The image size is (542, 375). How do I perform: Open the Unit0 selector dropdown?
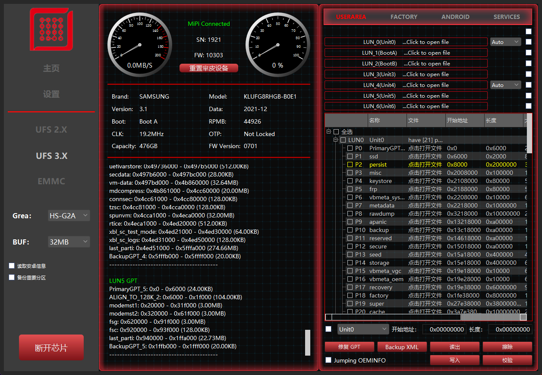(363, 329)
